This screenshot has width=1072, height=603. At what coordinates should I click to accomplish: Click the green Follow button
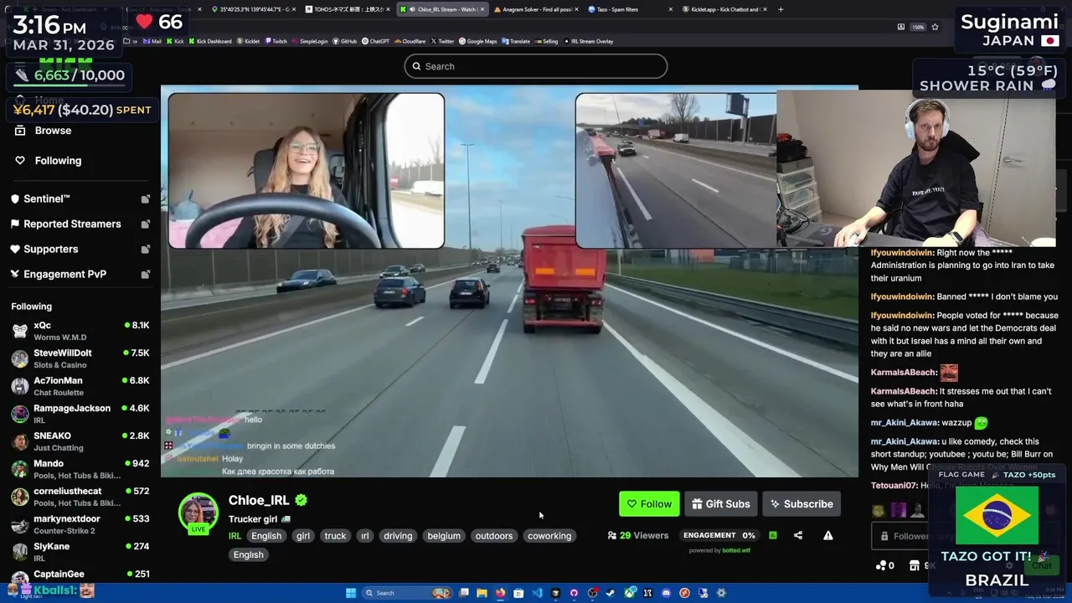[x=649, y=503]
